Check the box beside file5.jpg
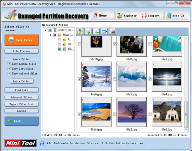The height and width of the screenshot is (151, 192). (115, 79)
